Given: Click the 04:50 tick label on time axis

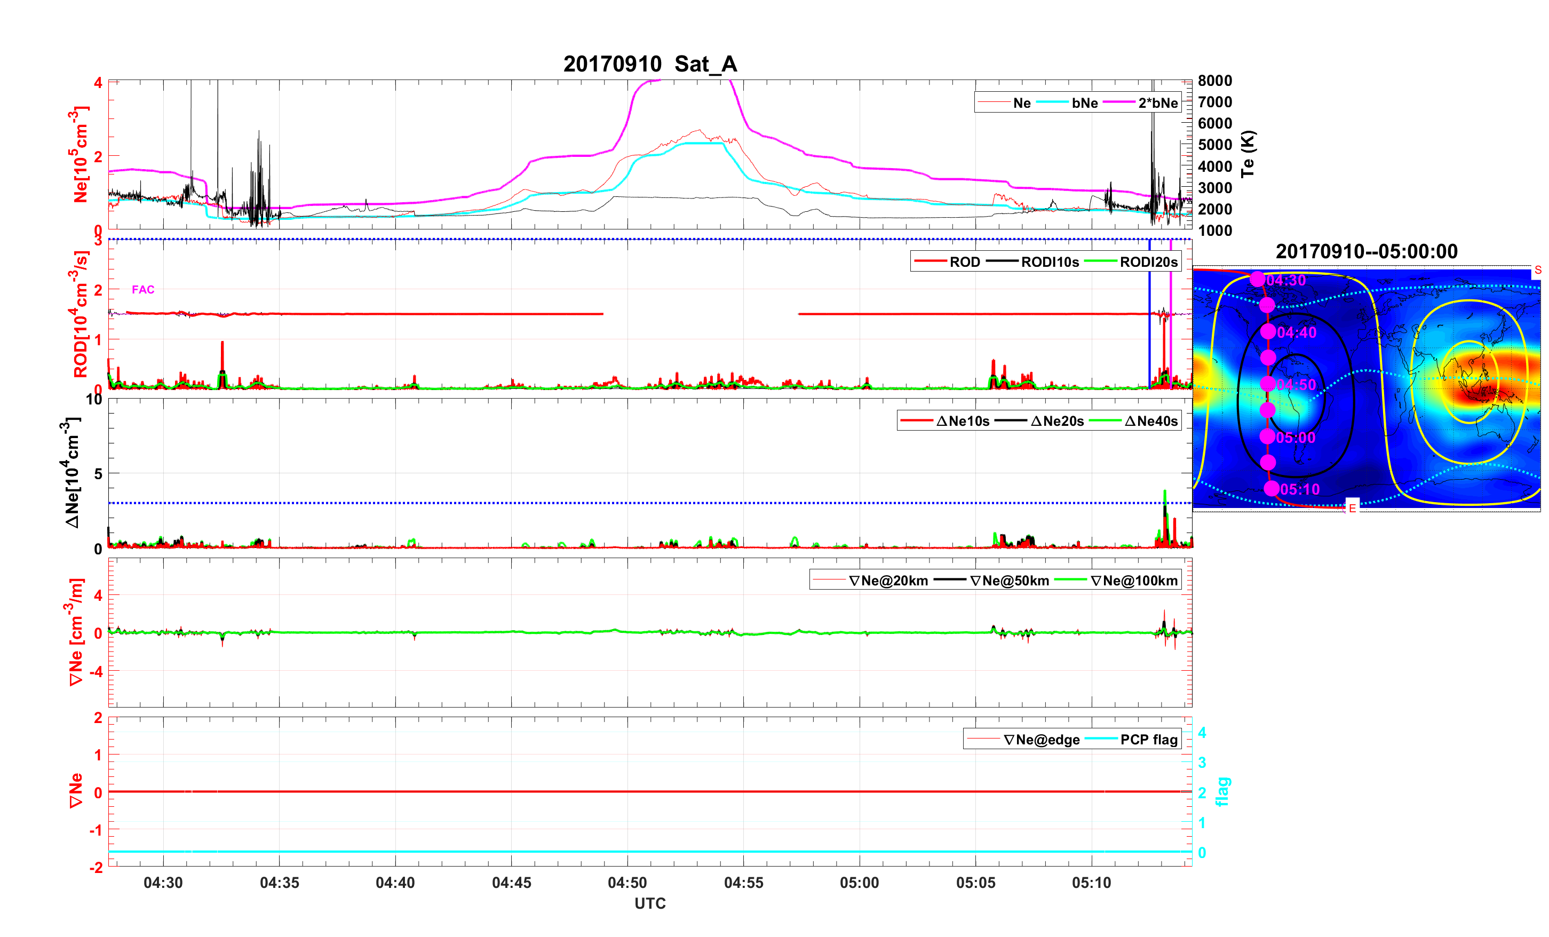Looking at the screenshot, I should point(627,882).
